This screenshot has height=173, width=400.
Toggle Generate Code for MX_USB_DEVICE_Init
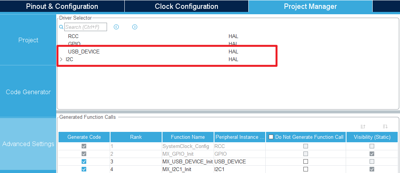coord(84,161)
